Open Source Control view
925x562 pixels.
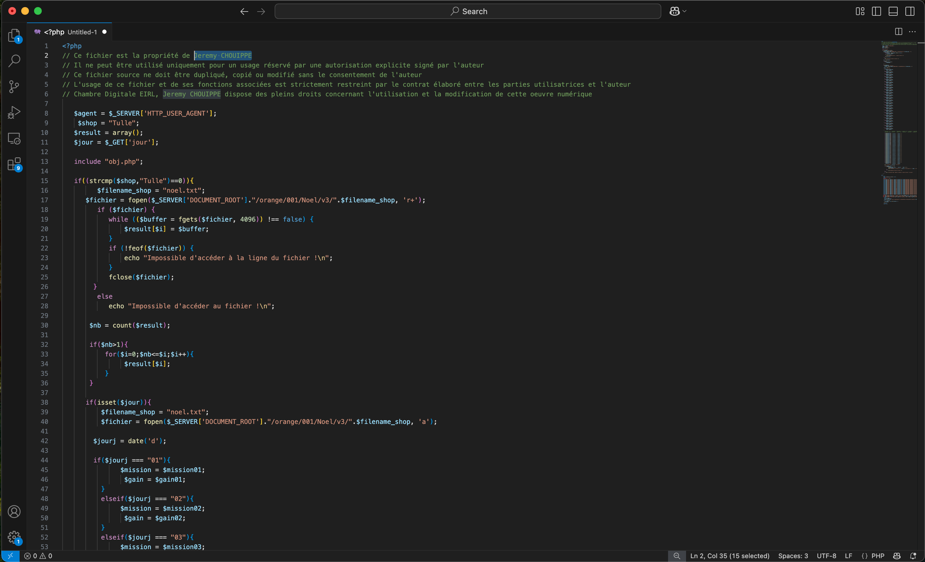coord(14,87)
